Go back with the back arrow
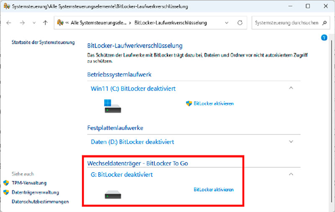The image size is (335, 212). pyautogui.click(x=9, y=23)
